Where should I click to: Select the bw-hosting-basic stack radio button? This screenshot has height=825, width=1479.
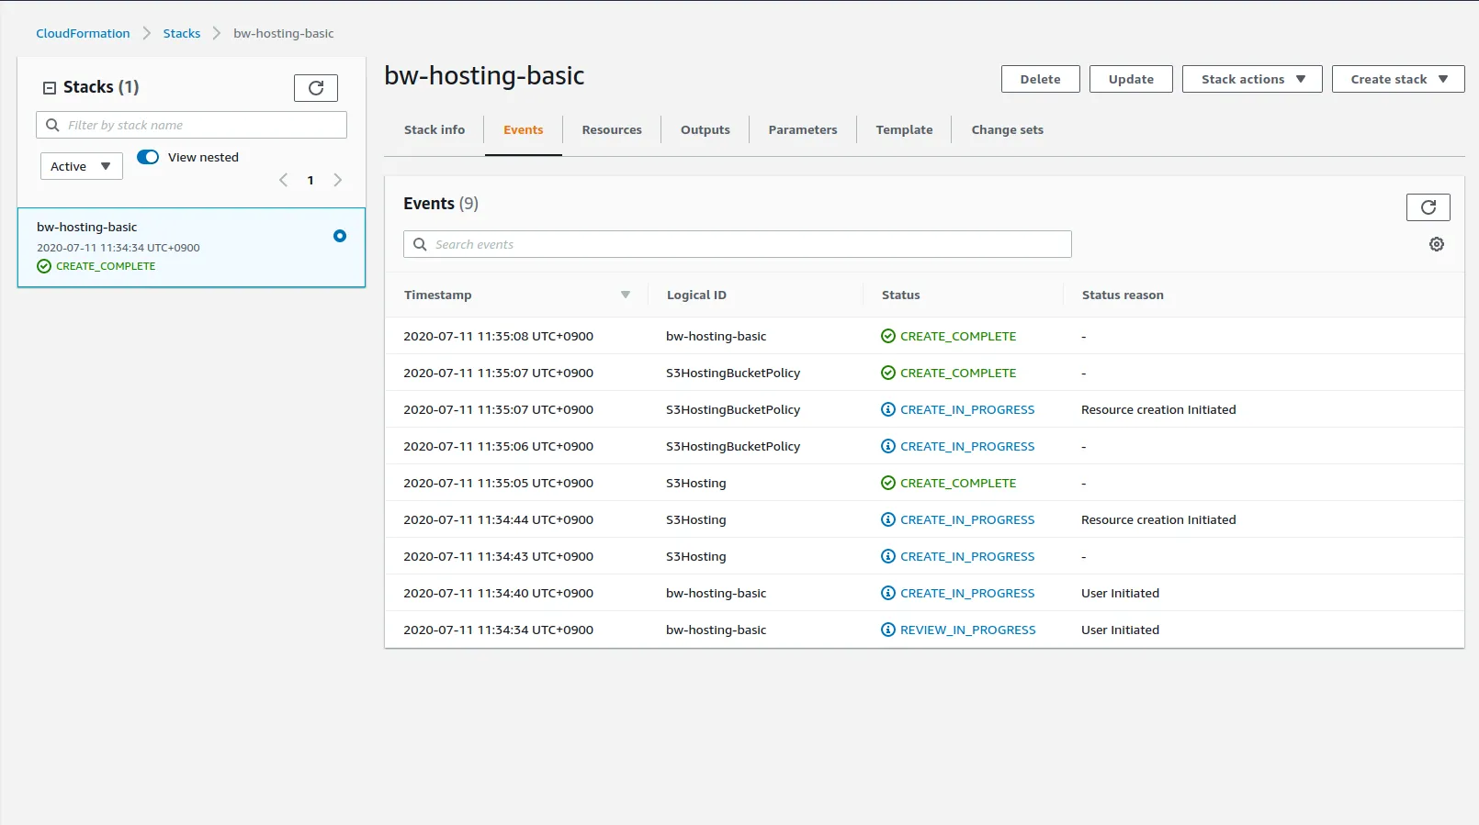(x=340, y=236)
